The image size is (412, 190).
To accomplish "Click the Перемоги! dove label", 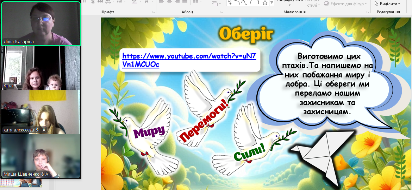I will [204, 122].
